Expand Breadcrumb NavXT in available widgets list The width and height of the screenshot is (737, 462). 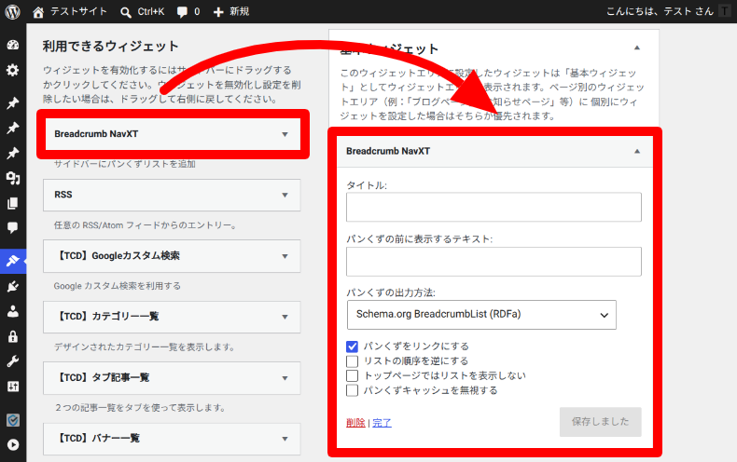285,134
